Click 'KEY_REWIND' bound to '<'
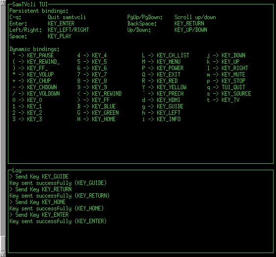Screen dimensions: 276x257 click(x=107, y=94)
